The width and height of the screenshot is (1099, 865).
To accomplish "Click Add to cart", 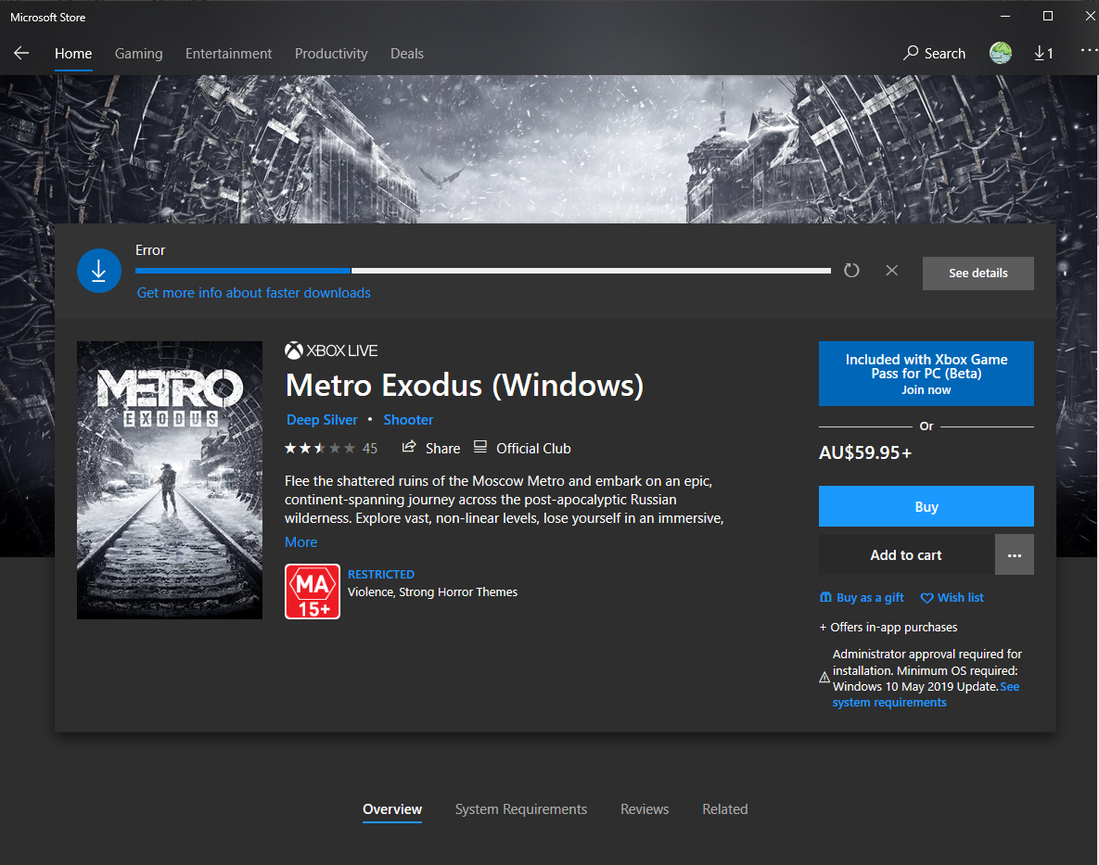I will [x=906, y=554].
